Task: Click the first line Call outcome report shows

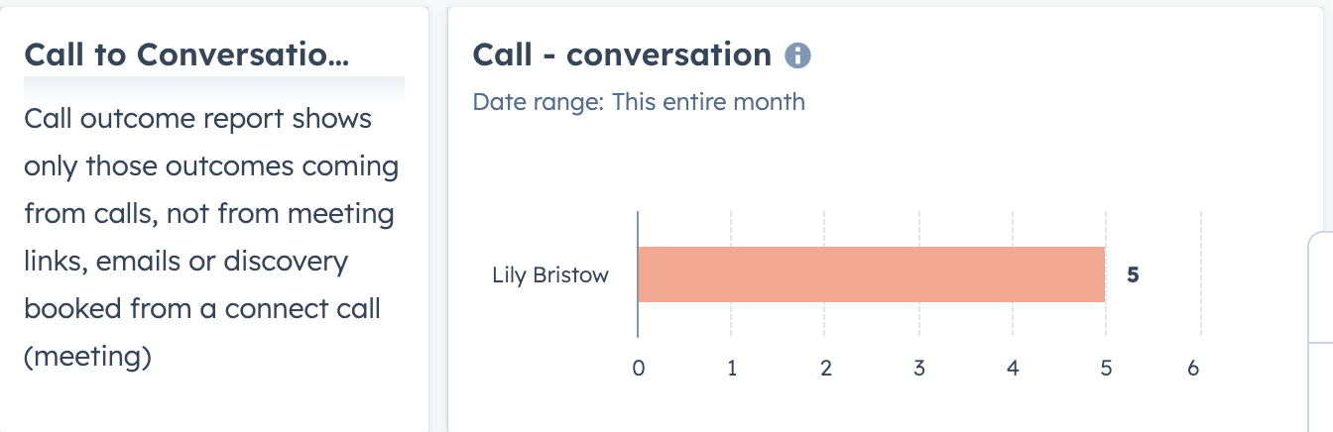Action: click(198, 119)
